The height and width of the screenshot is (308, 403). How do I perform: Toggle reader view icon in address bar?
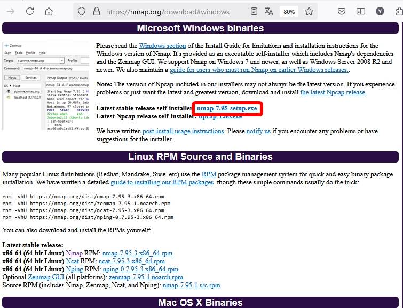pos(254,11)
